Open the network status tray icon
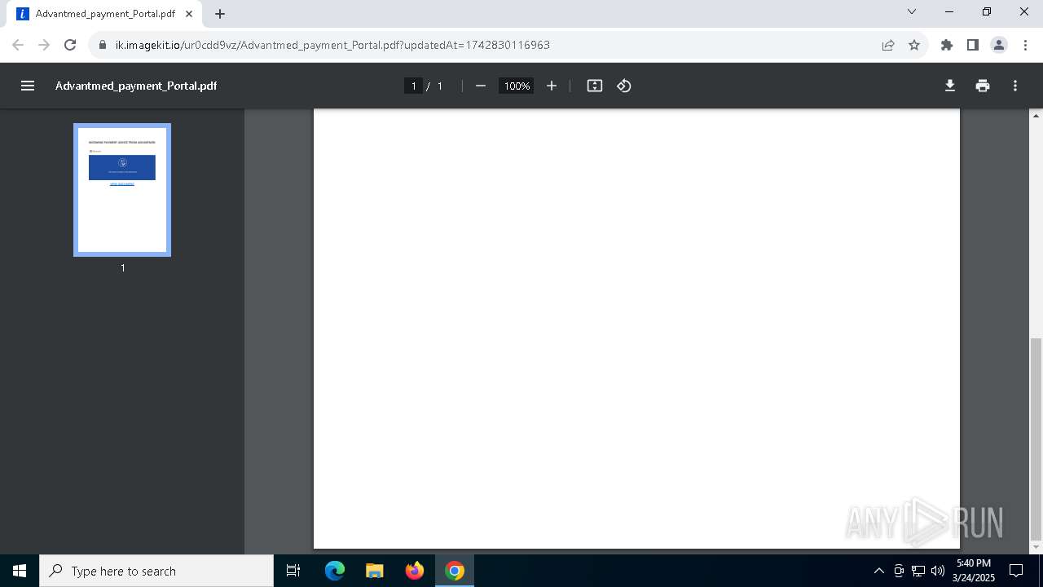Screen dimensions: 1043x587 (918, 571)
